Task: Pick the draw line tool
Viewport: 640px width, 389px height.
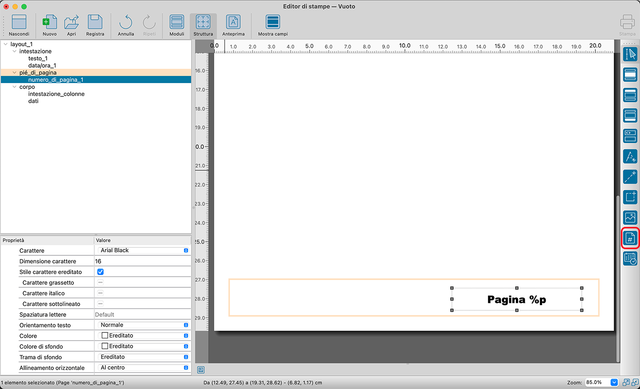Action: click(630, 177)
